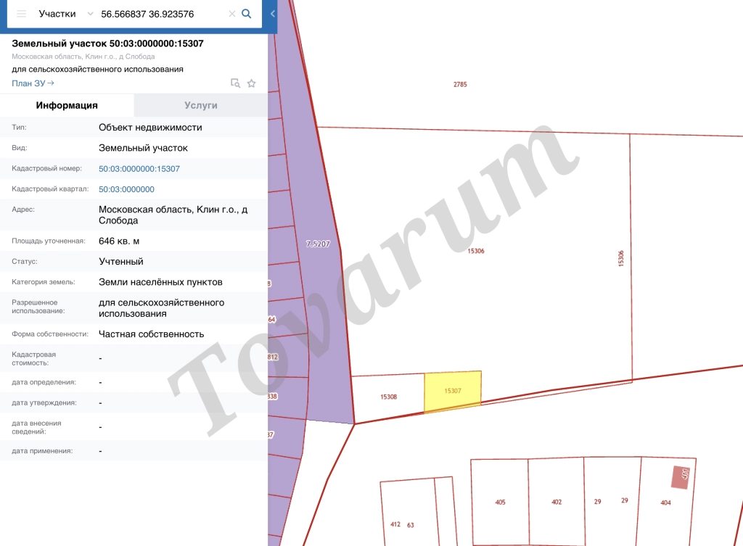Select the yellow highlighted parcel 15307

(453, 391)
